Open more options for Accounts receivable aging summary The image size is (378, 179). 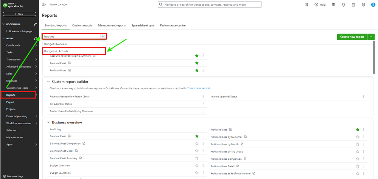[x=203, y=56]
